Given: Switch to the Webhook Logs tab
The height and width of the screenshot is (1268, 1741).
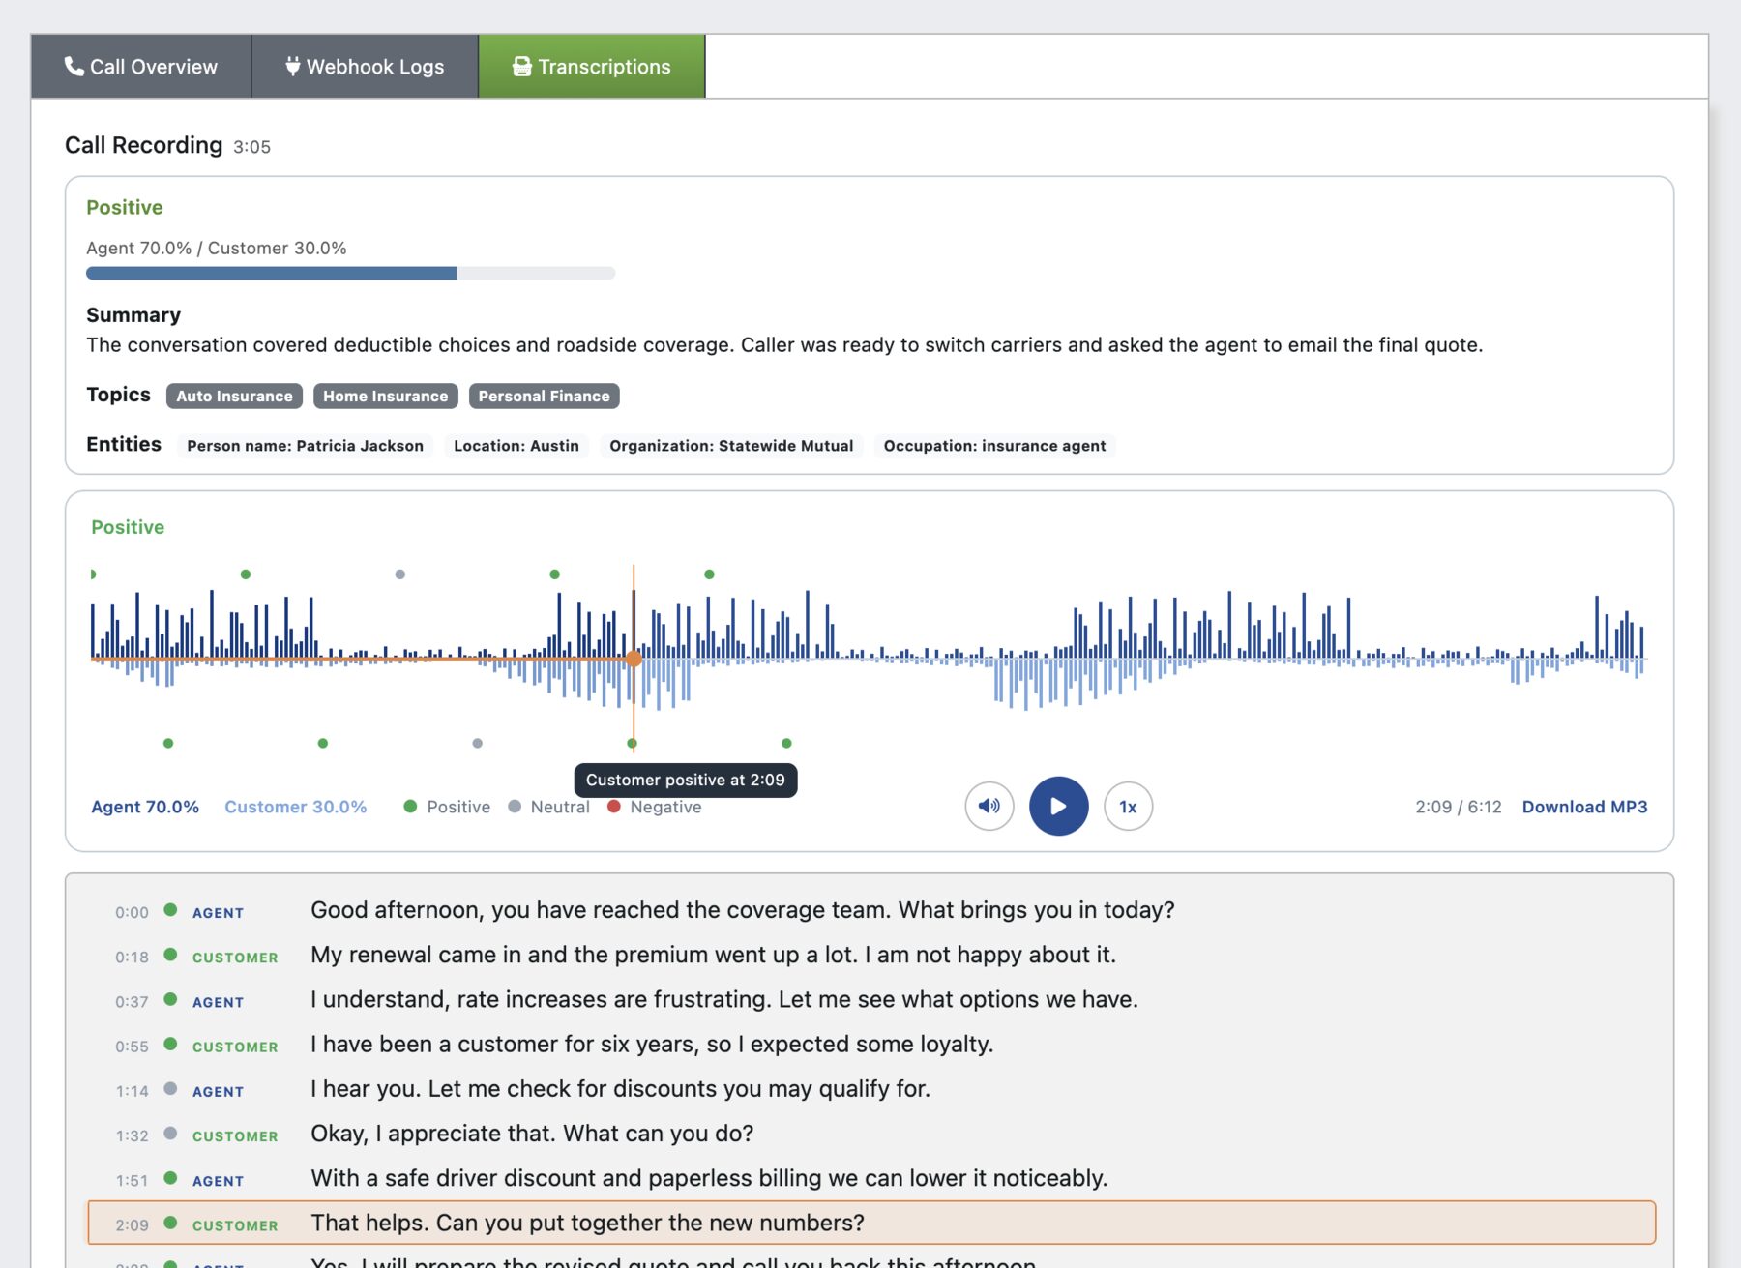Looking at the screenshot, I should pos(366,67).
